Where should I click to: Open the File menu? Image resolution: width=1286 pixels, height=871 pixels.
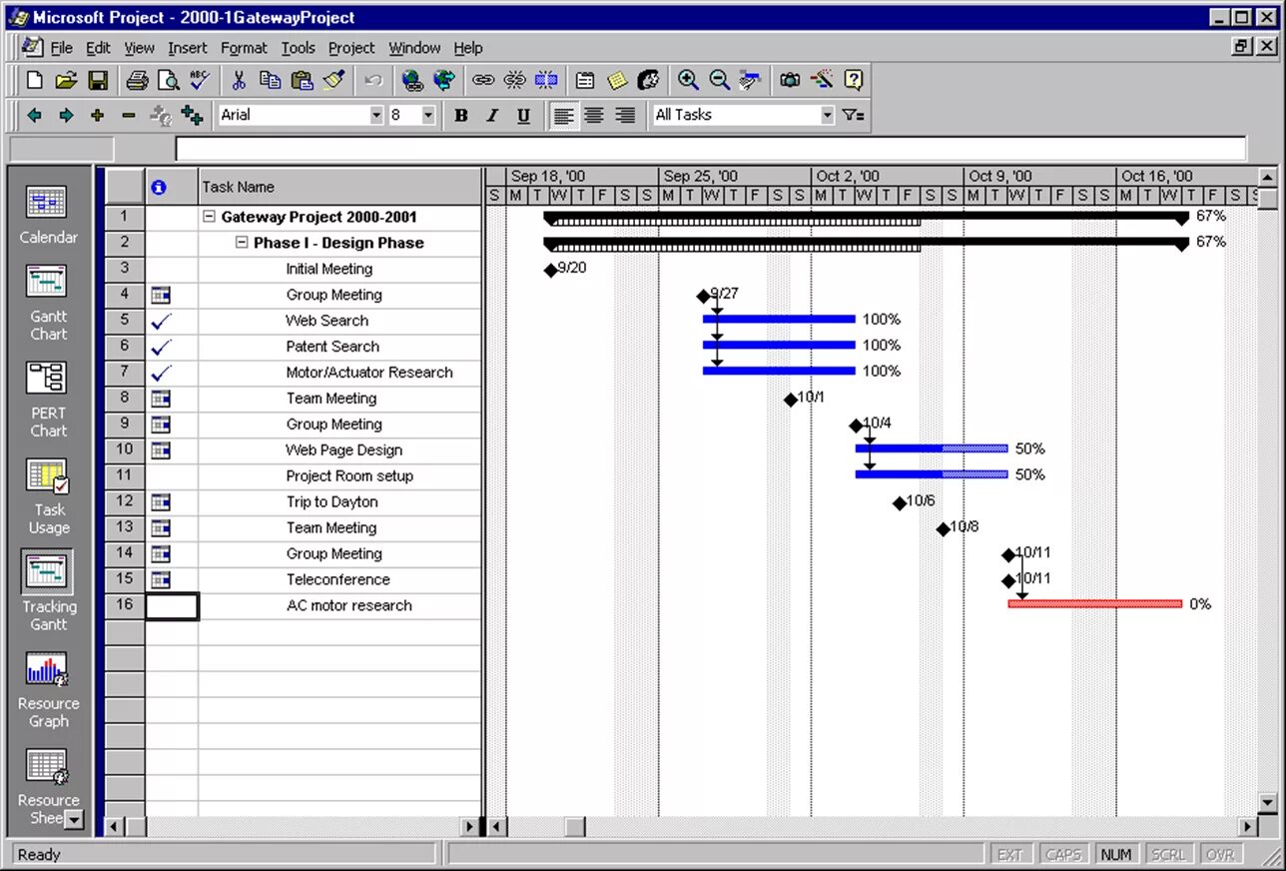click(61, 48)
